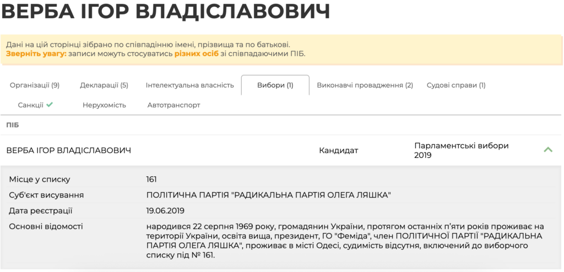The image size is (564, 272).
Task: Click the Радикальна партія Олега Ляшка value
Action: [268, 195]
